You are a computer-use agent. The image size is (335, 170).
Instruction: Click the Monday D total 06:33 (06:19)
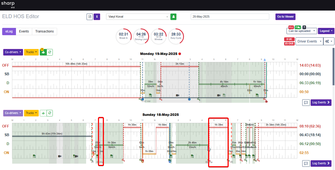[310, 83]
